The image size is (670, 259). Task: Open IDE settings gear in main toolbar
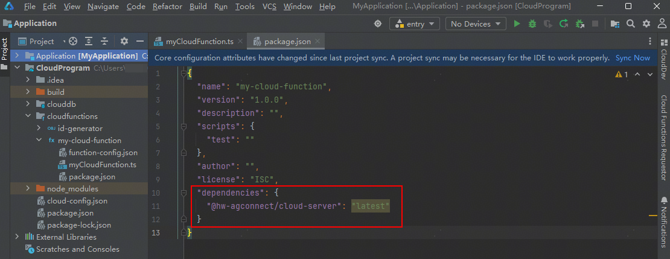pyautogui.click(x=646, y=24)
